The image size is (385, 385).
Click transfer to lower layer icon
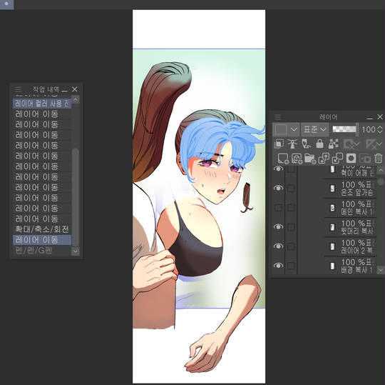pyautogui.click(x=324, y=158)
